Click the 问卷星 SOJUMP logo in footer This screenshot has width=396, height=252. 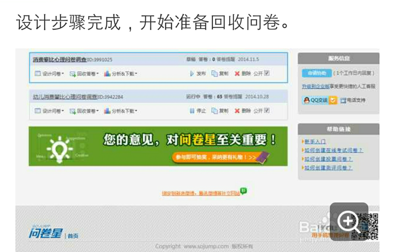coord(46,232)
